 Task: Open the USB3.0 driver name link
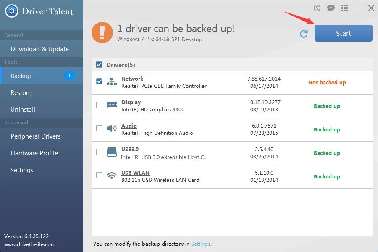130,149
